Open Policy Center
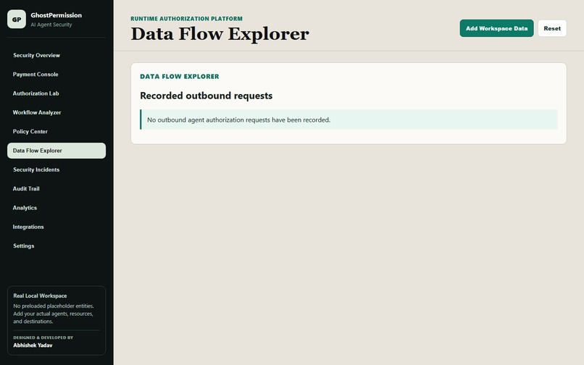The width and height of the screenshot is (584, 365). tap(57, 132)
